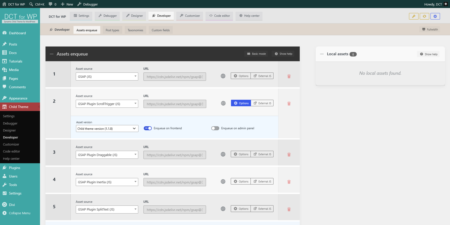The height and width of the screenshot is (225, 450).
Task: Delete the Draggable asset row
Action: (x=289, y=154)
